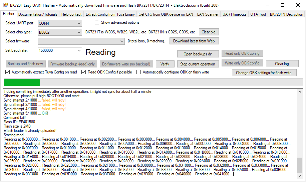This screenshot has height=182, width=306.
Task: Open the Documentation/Tutorials tab
Action: [x=38, y=14]
